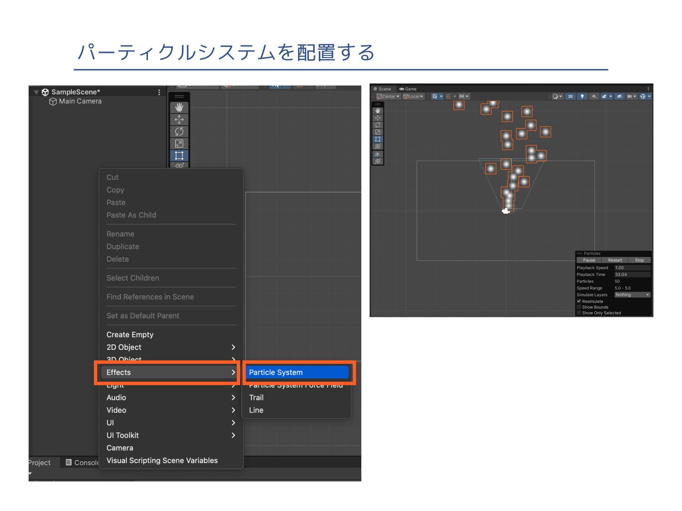Image resolution: width=682 pixels, height=511 pixels.
Task: Select the Scale tool in left toolbar
Action: [x=179, y=144]
